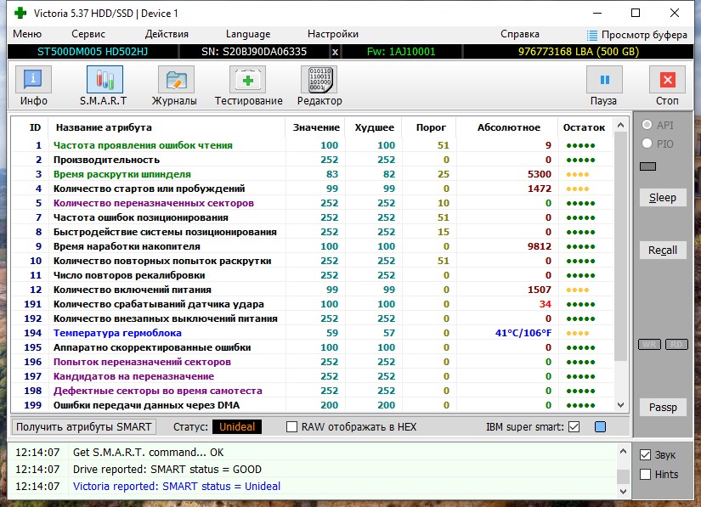The image size is (701, 507).
Task: Click the red Стоп stop icon
Action: 667,80
